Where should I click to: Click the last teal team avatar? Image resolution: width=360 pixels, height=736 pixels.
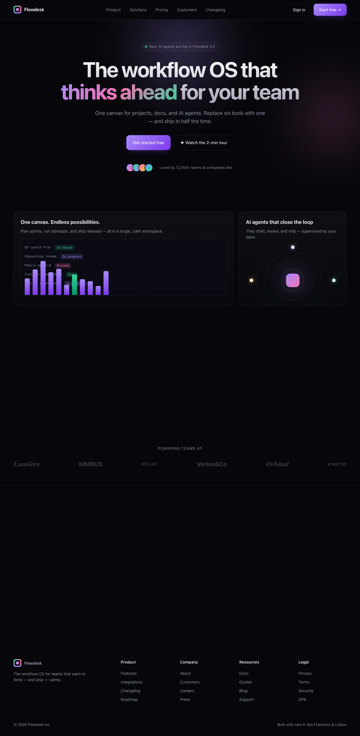(149, 168)
